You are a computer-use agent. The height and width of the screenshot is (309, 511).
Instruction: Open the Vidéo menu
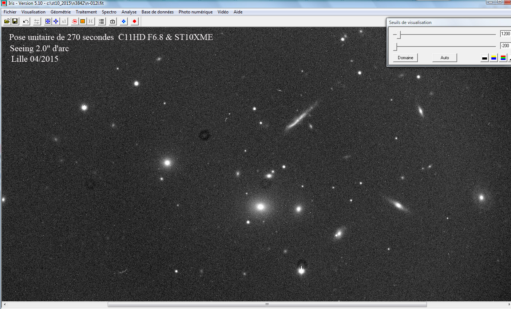pos(223,12)
